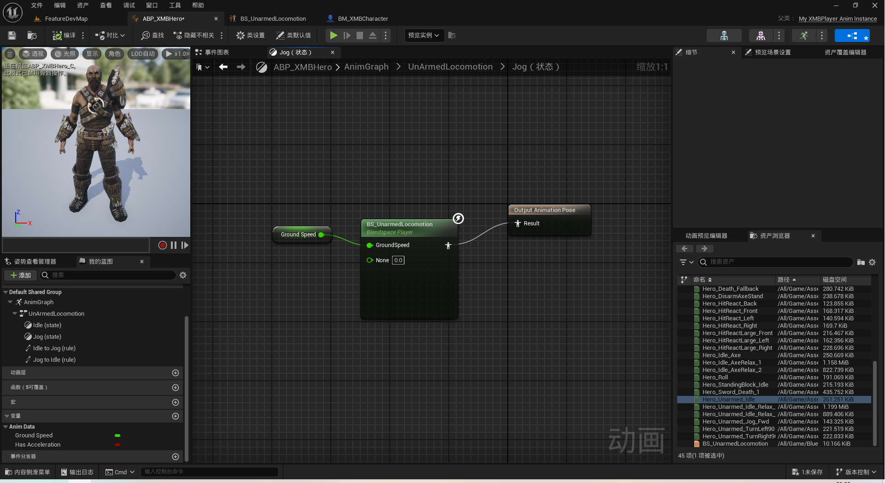885x483 pixels.
Task: Open 类设置 class settings
Action: [251, 35]
